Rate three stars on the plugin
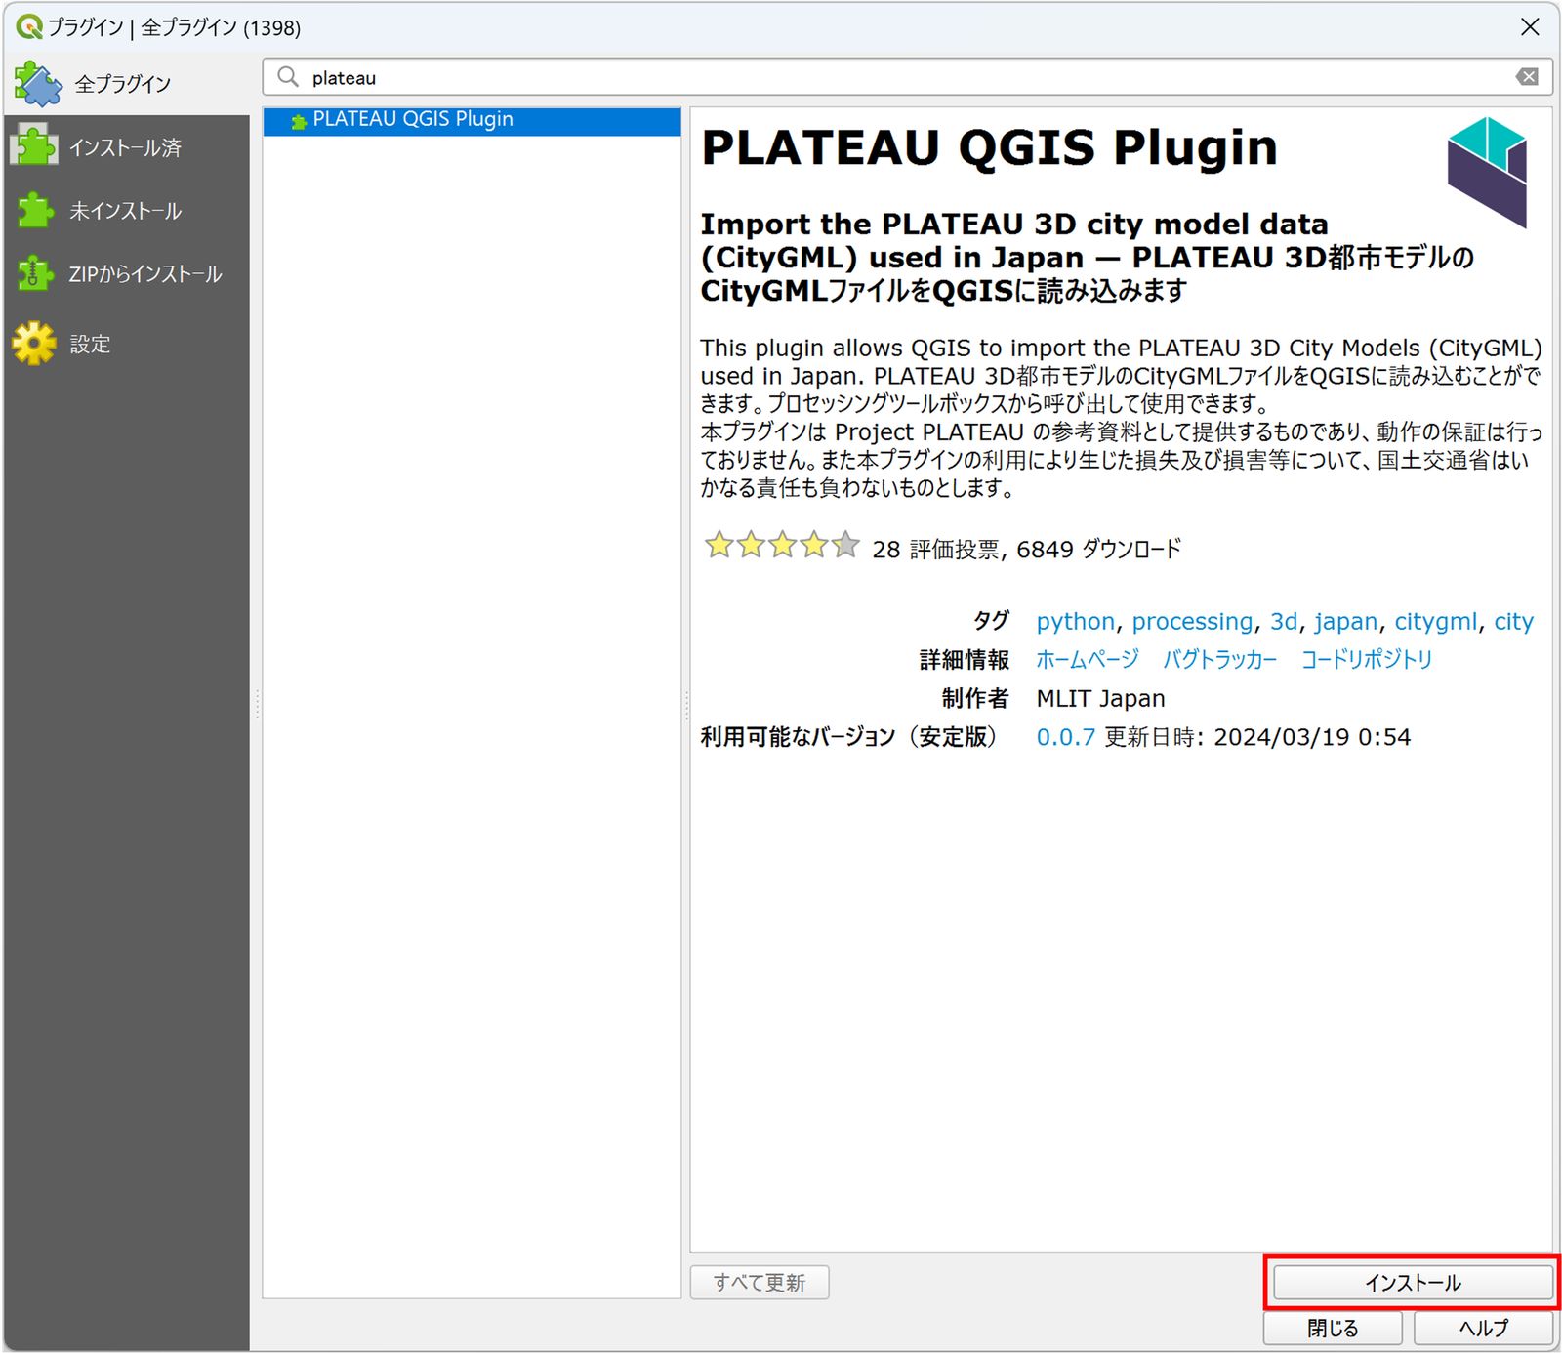This screenshot has width=1562, height=1353. click(x=782, y=545)
